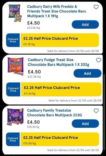Open Cadbury Dairy Milk Freddo & Friends title link
The height and width of the screenshot is (156, 106).
coord(56,11)
